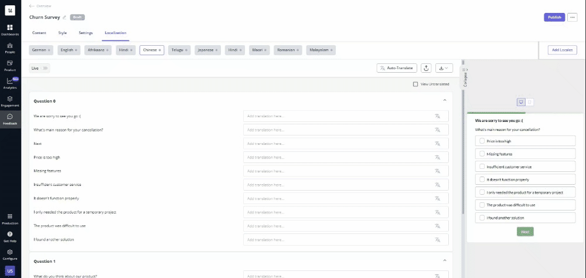Select 'Missing features' option in the preview

coord(482,154)
